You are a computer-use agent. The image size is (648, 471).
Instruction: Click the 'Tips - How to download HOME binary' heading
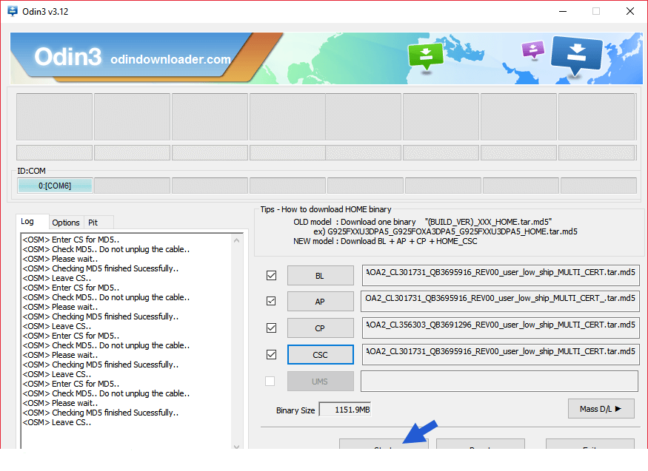click(x=326, y=209)
